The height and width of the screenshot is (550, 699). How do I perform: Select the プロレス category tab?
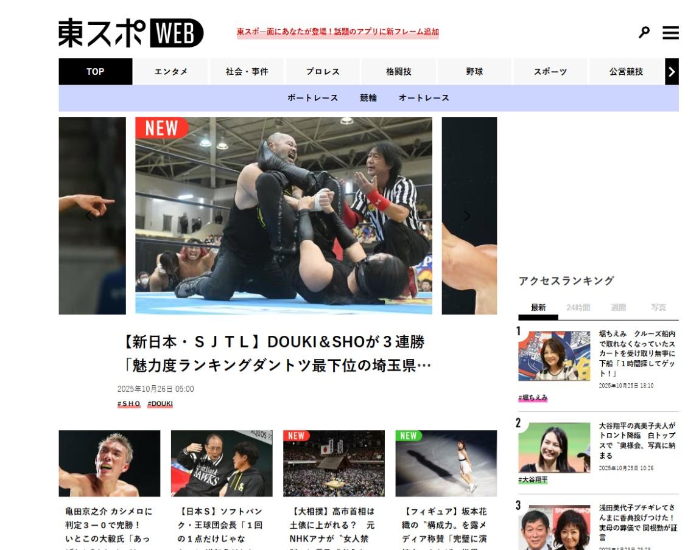coord(323,72)
